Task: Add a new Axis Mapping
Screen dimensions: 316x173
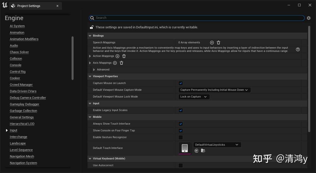Action: (115, 63)
